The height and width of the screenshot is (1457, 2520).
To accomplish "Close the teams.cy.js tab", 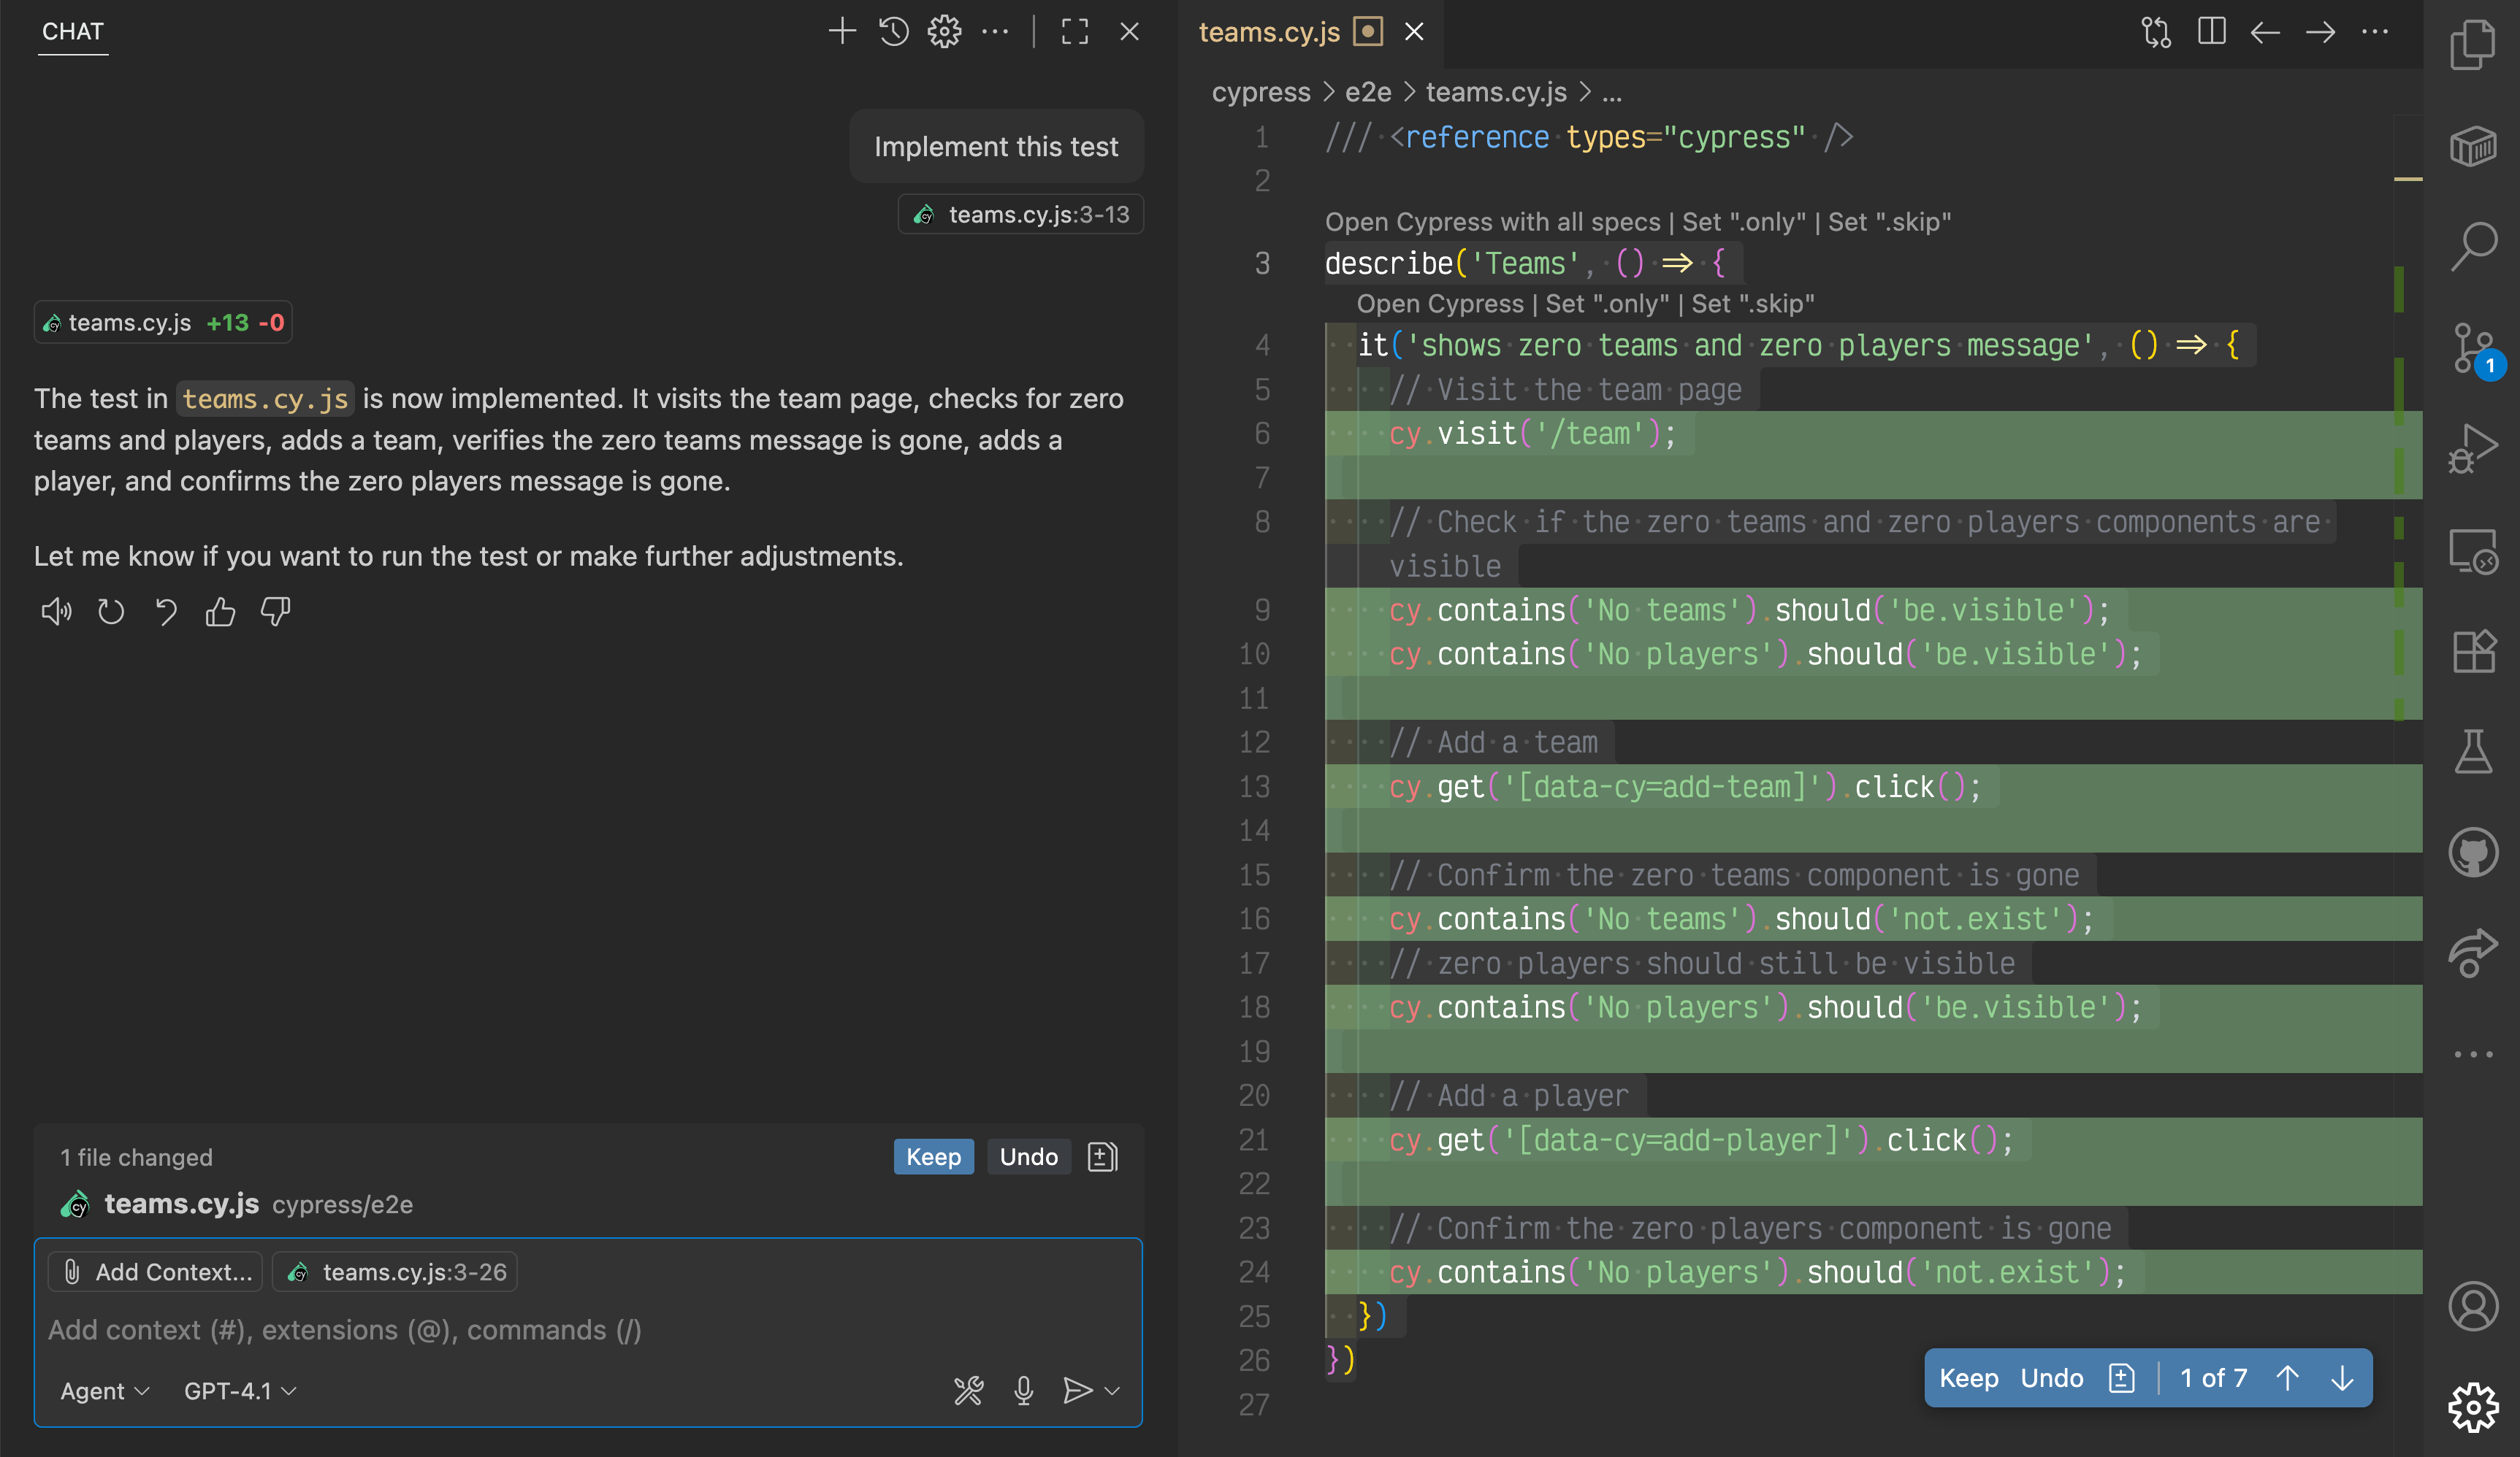I will (1414, 32).
